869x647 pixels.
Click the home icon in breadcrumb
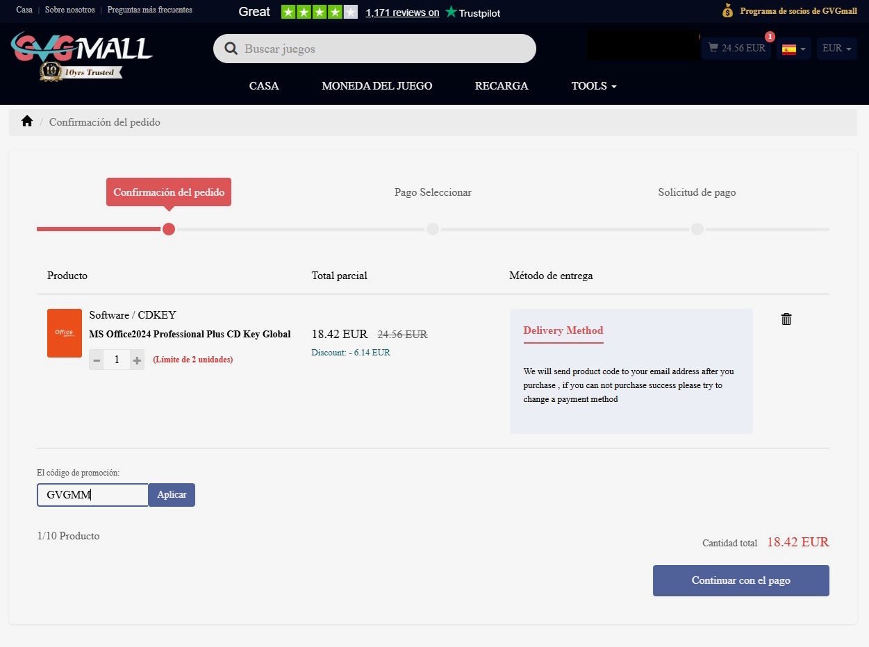point(27,121)
